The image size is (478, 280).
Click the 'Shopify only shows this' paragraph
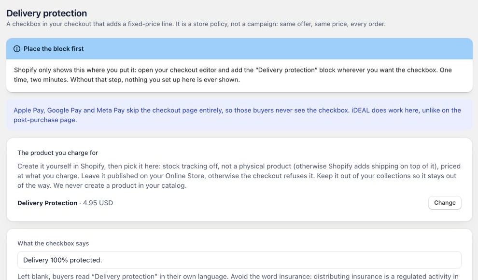tap(233, 75)
